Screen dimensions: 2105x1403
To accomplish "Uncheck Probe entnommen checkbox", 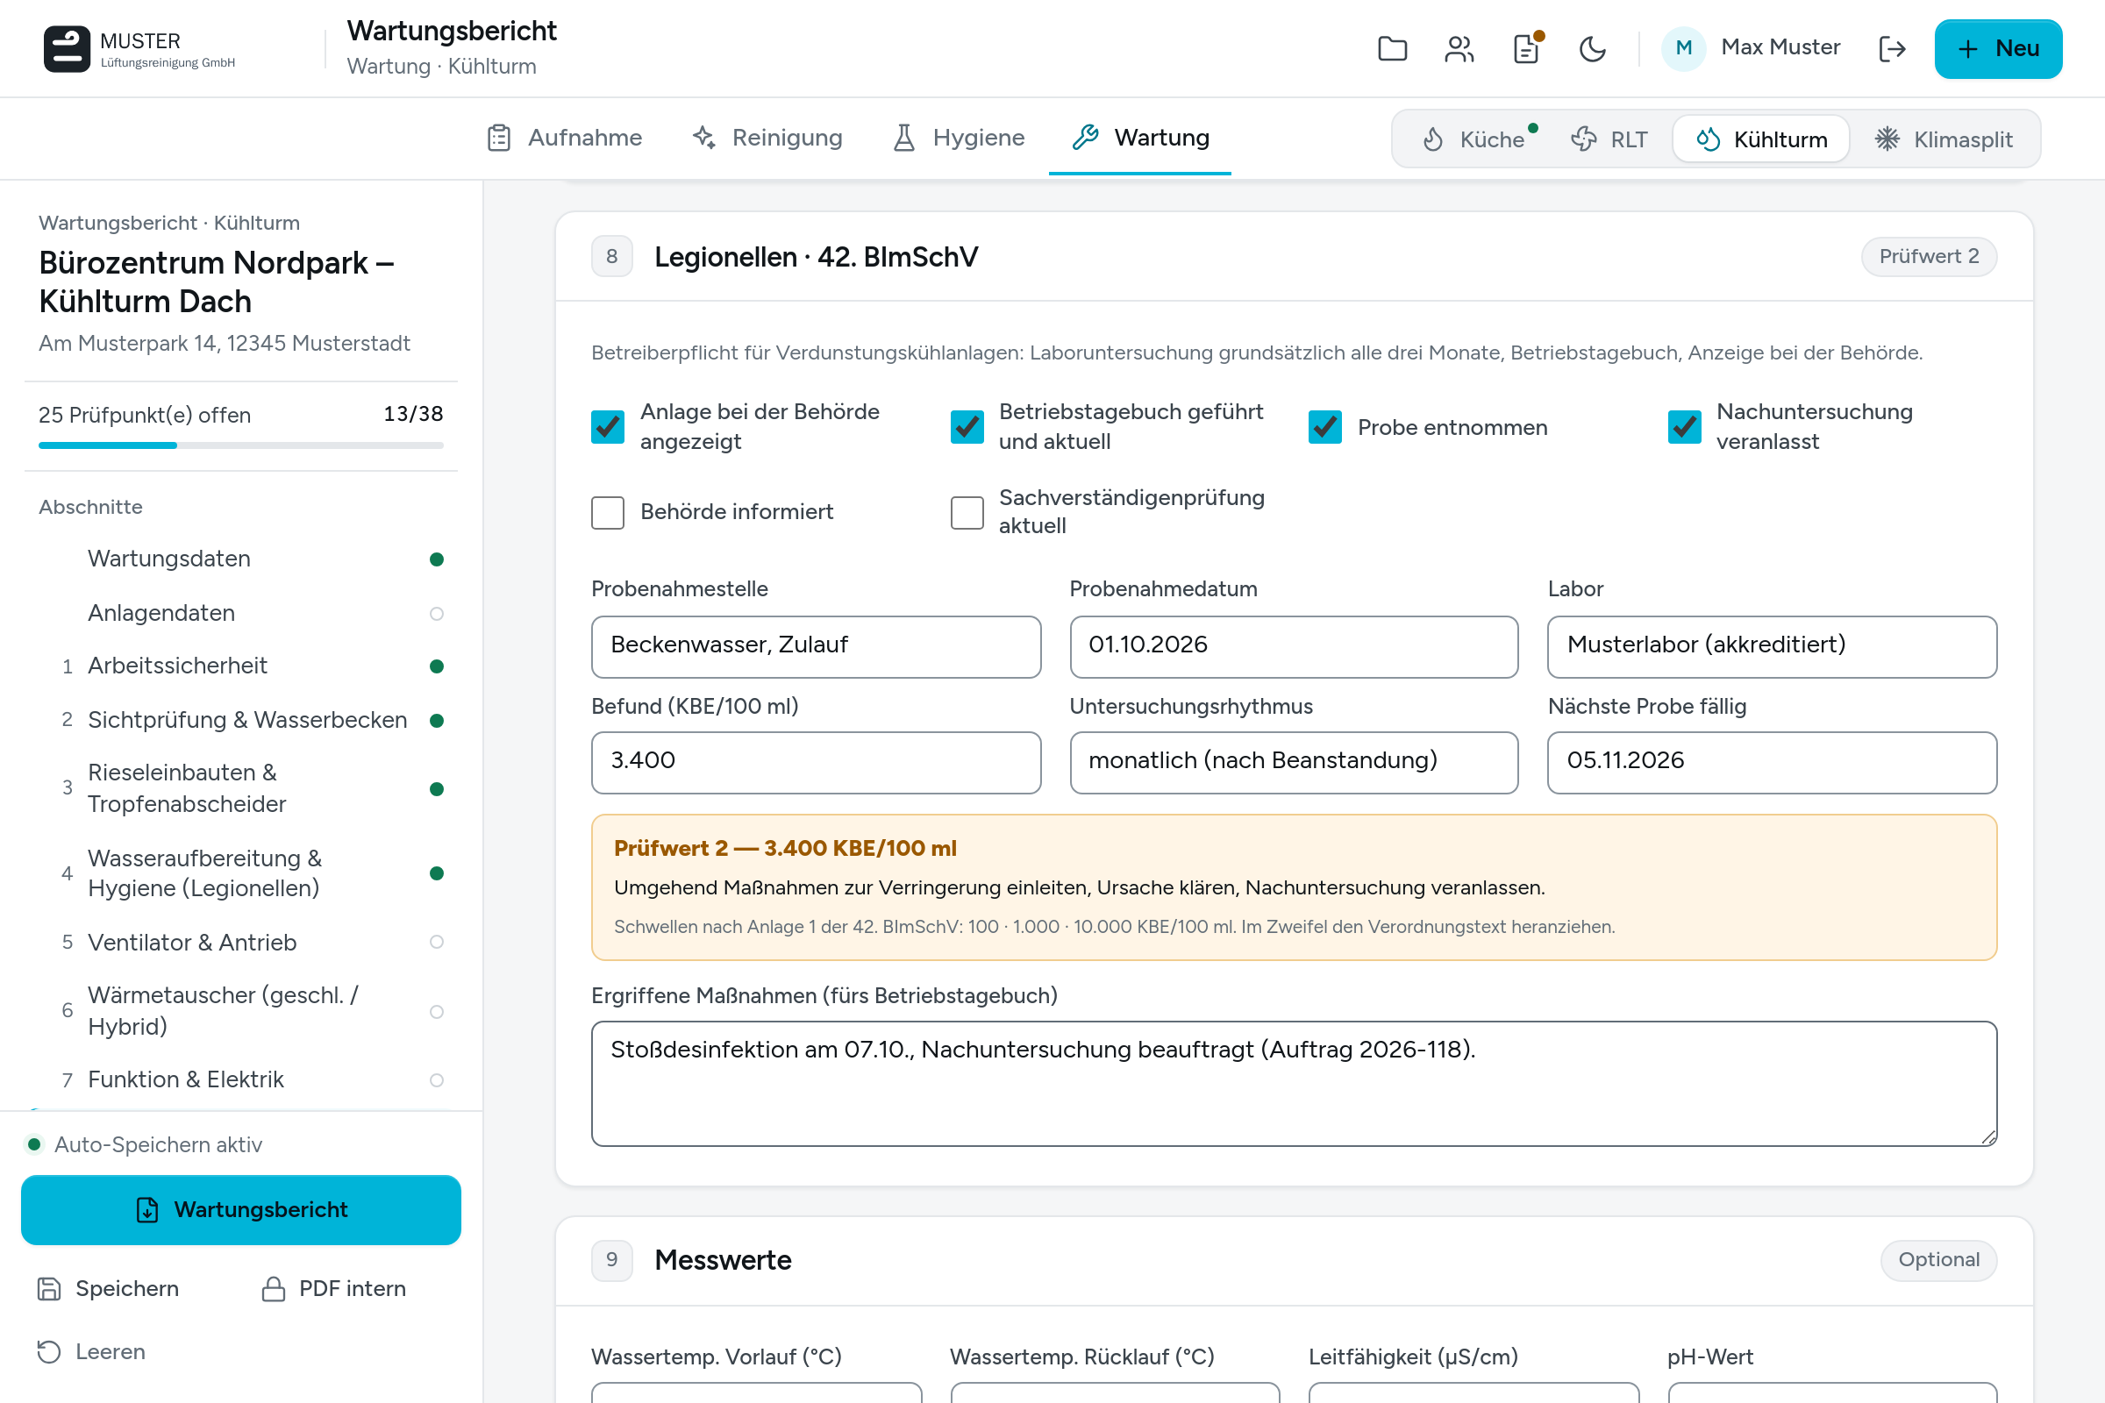I will pos(1324,427).
